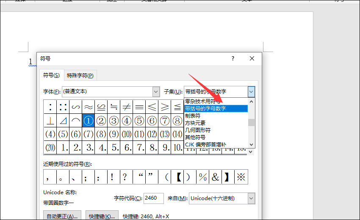Open the 字体 font dropdown
Screen dimensions: 360x220
coord(156,92)
